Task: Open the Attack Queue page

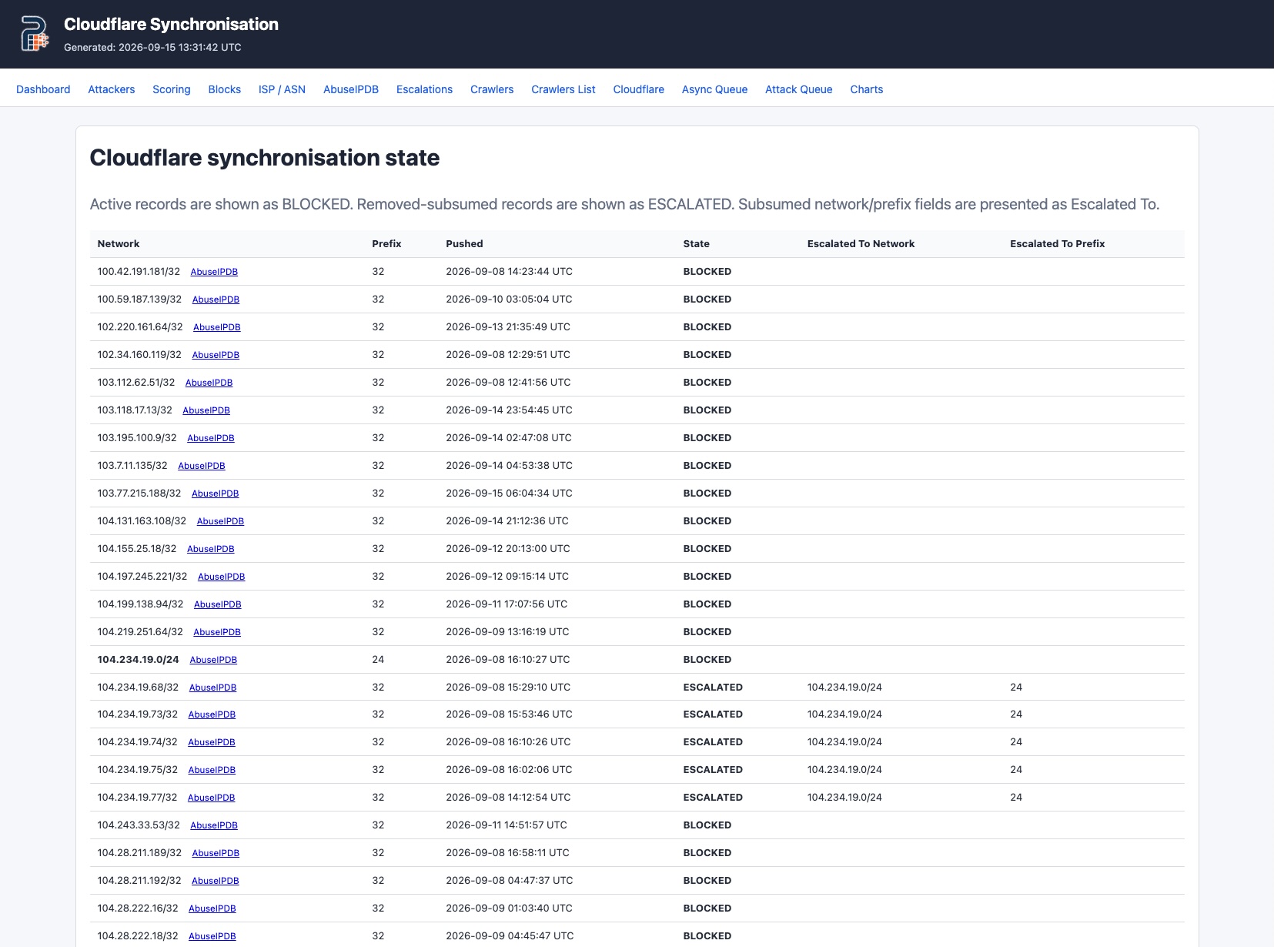Action: [x=799, y=89]
